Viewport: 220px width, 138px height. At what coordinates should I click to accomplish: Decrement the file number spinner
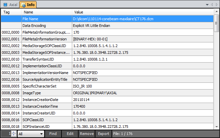(14, 135)
